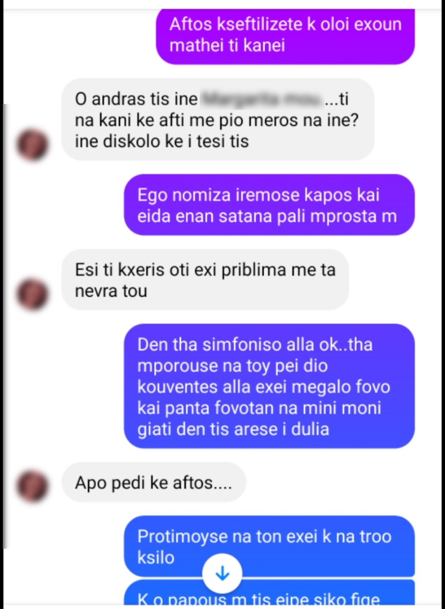Tap 'nevra tou' text in the gray bubble

point(111,291)
